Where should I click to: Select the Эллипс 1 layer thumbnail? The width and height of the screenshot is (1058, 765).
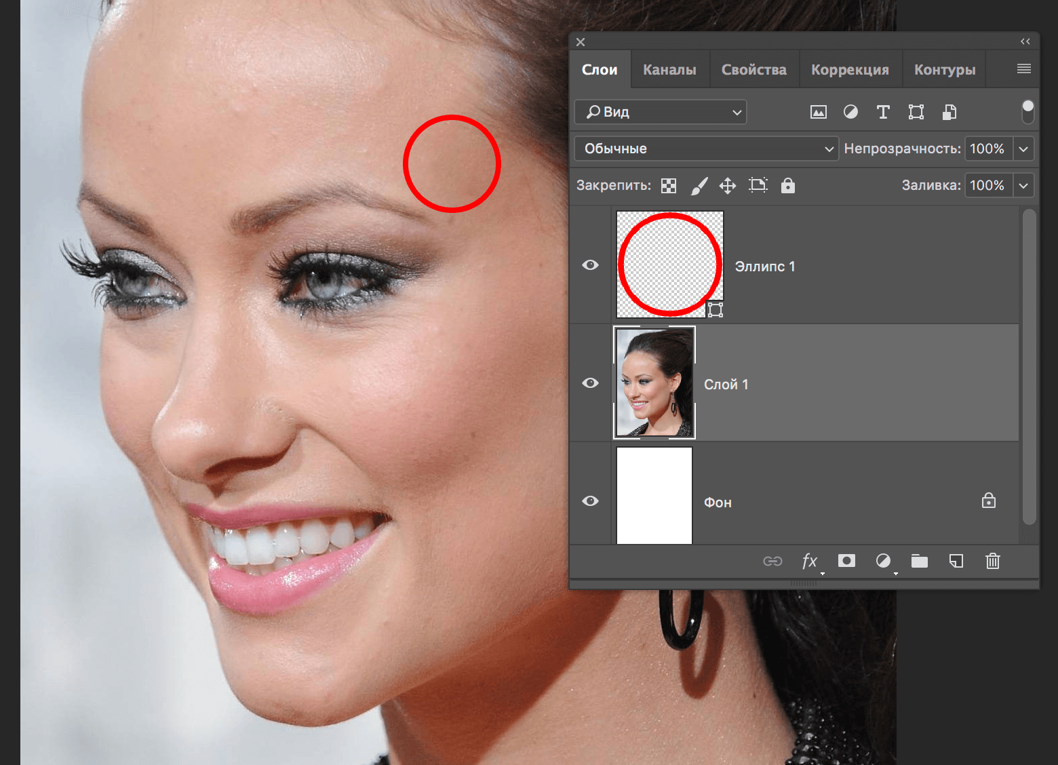pos(669,264)
